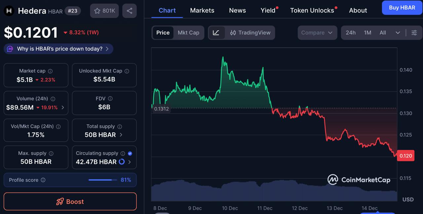Click the Profile score progress bar
Image resolution: width=423 pixels, height=214 pixels.
pyautogui.click(x=102, y=180)
